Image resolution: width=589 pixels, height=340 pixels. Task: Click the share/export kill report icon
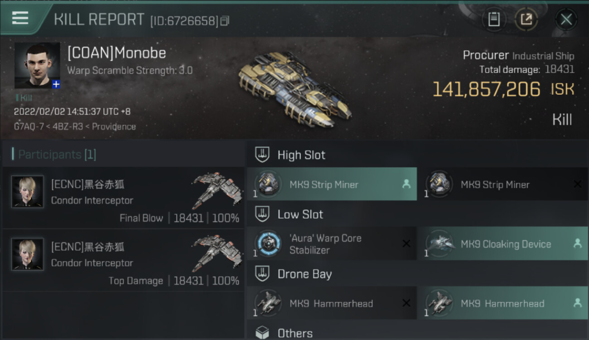coord(526,19)
